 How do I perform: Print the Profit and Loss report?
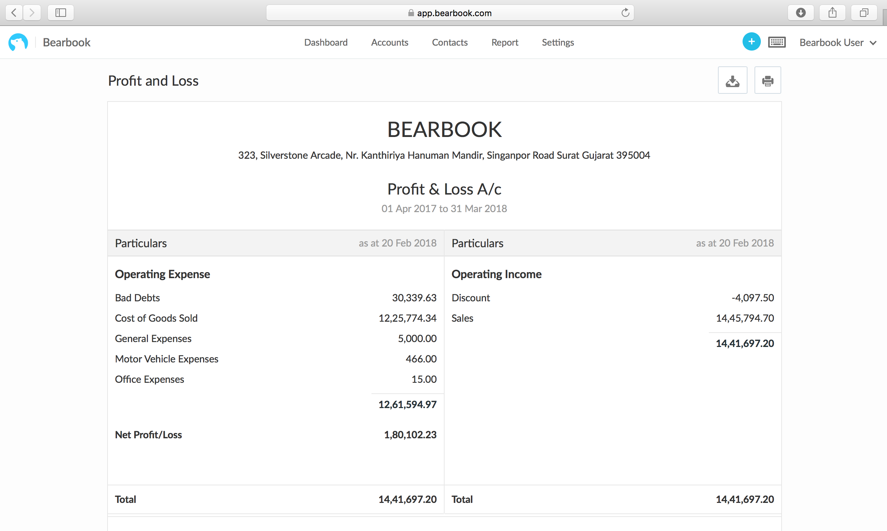coord(768,80)
